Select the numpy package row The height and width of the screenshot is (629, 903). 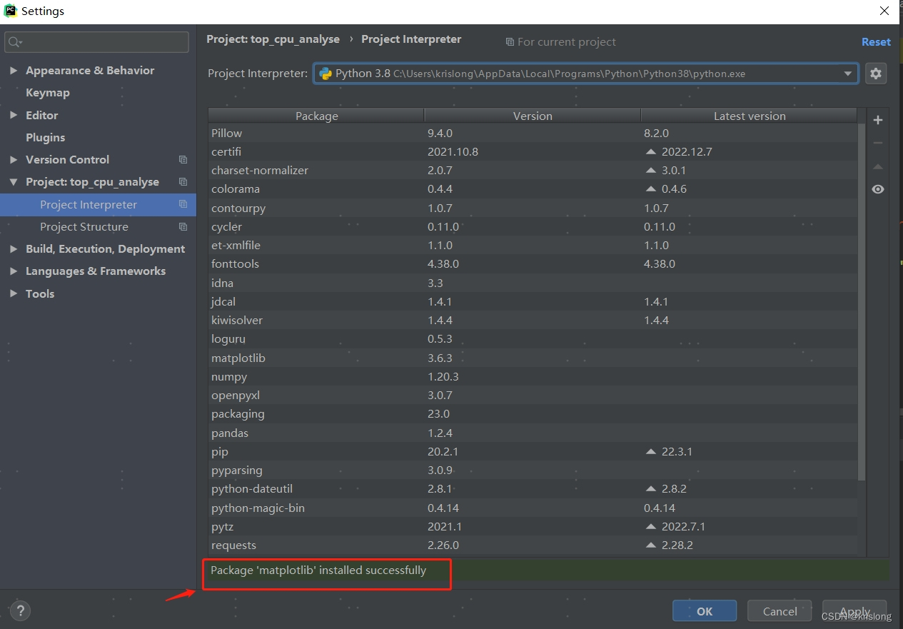(533, 377)
